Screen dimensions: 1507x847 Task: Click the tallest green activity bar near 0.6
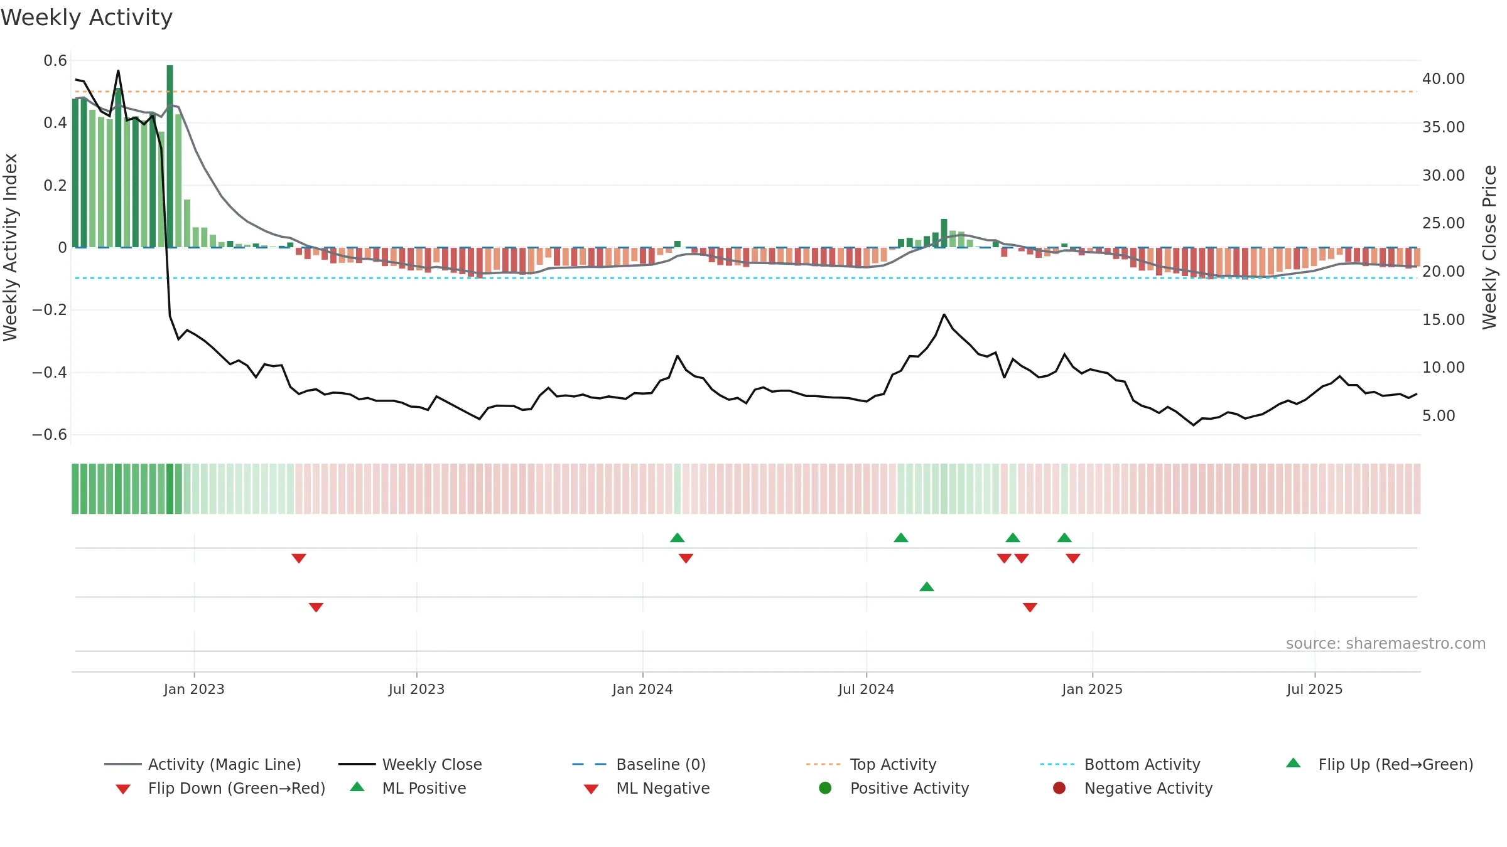click(x=170, y=156)
